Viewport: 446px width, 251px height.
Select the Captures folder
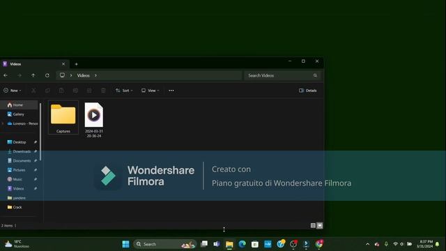coord(63,117)
